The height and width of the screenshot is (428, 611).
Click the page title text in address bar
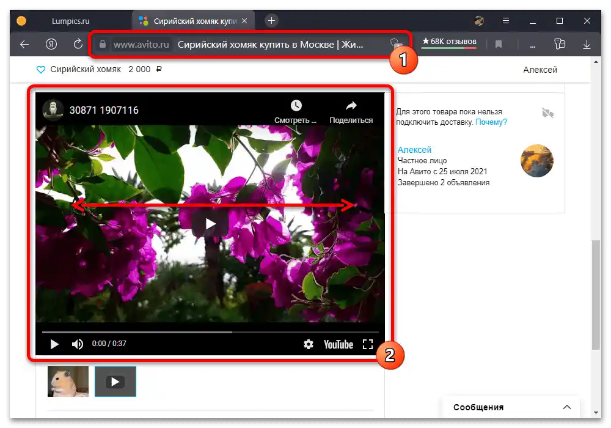pos(270,45)
